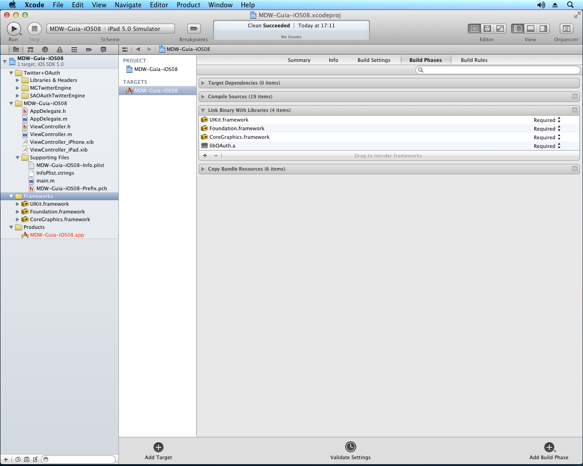Open the scheme selector MDW-Guia-iOS08
This screenshot has height=466, width=583.
point(75,29)
